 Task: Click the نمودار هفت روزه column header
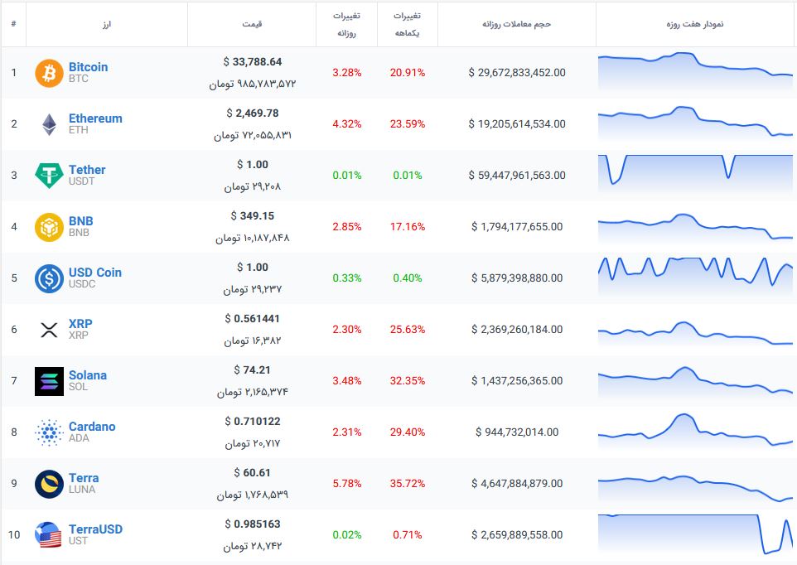click(695, 24)
